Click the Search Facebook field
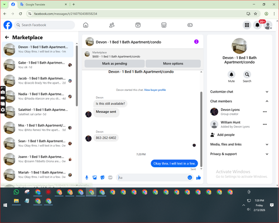 45,25
